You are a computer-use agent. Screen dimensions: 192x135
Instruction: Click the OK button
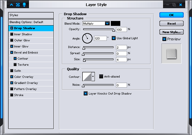172,15
